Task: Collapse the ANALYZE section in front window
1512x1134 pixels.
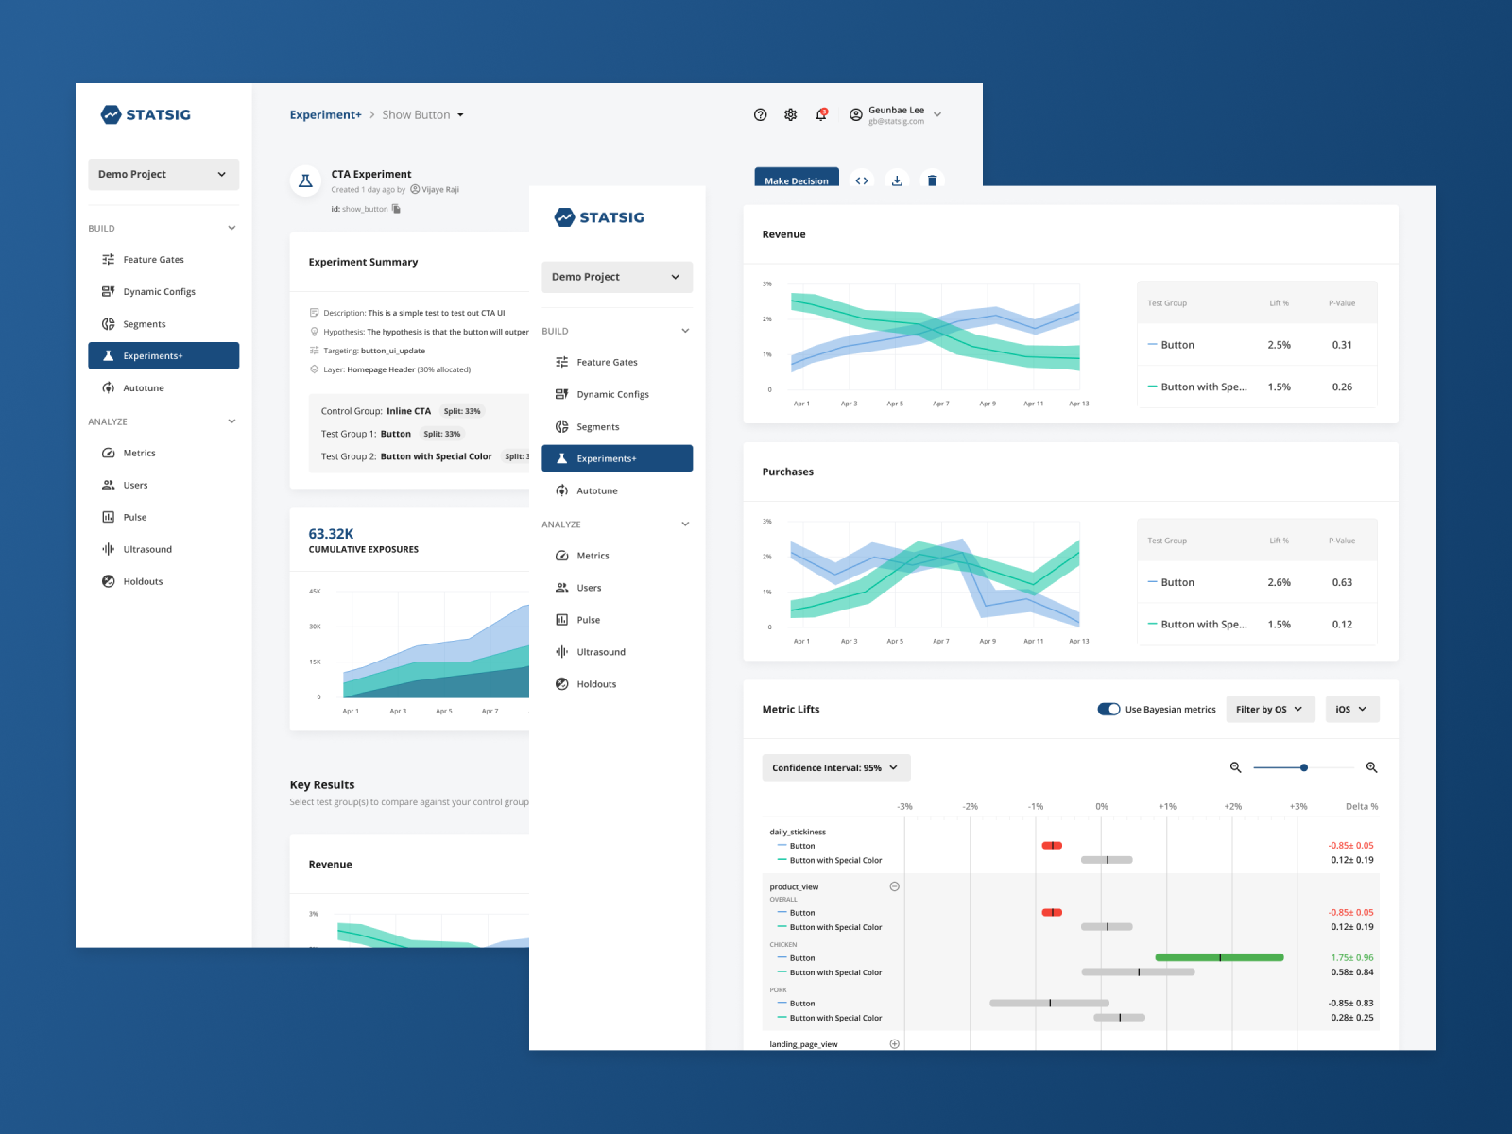Action: 685,524
